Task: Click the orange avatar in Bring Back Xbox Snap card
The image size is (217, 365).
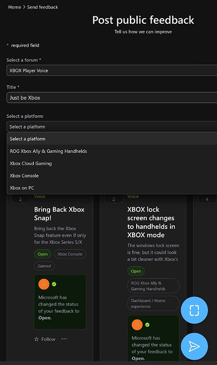Action: click(44, 284)
